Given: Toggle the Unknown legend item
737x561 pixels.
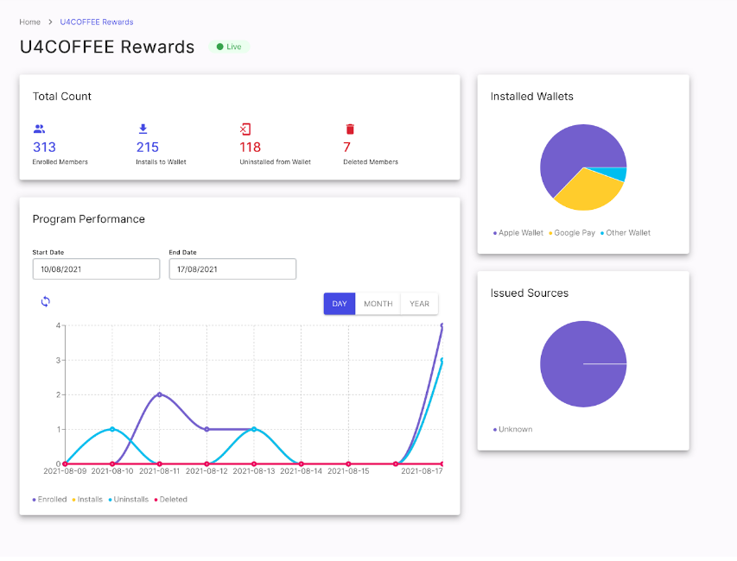Looking at the screenshot, I should pyautogui.click(x=512, y=430).
